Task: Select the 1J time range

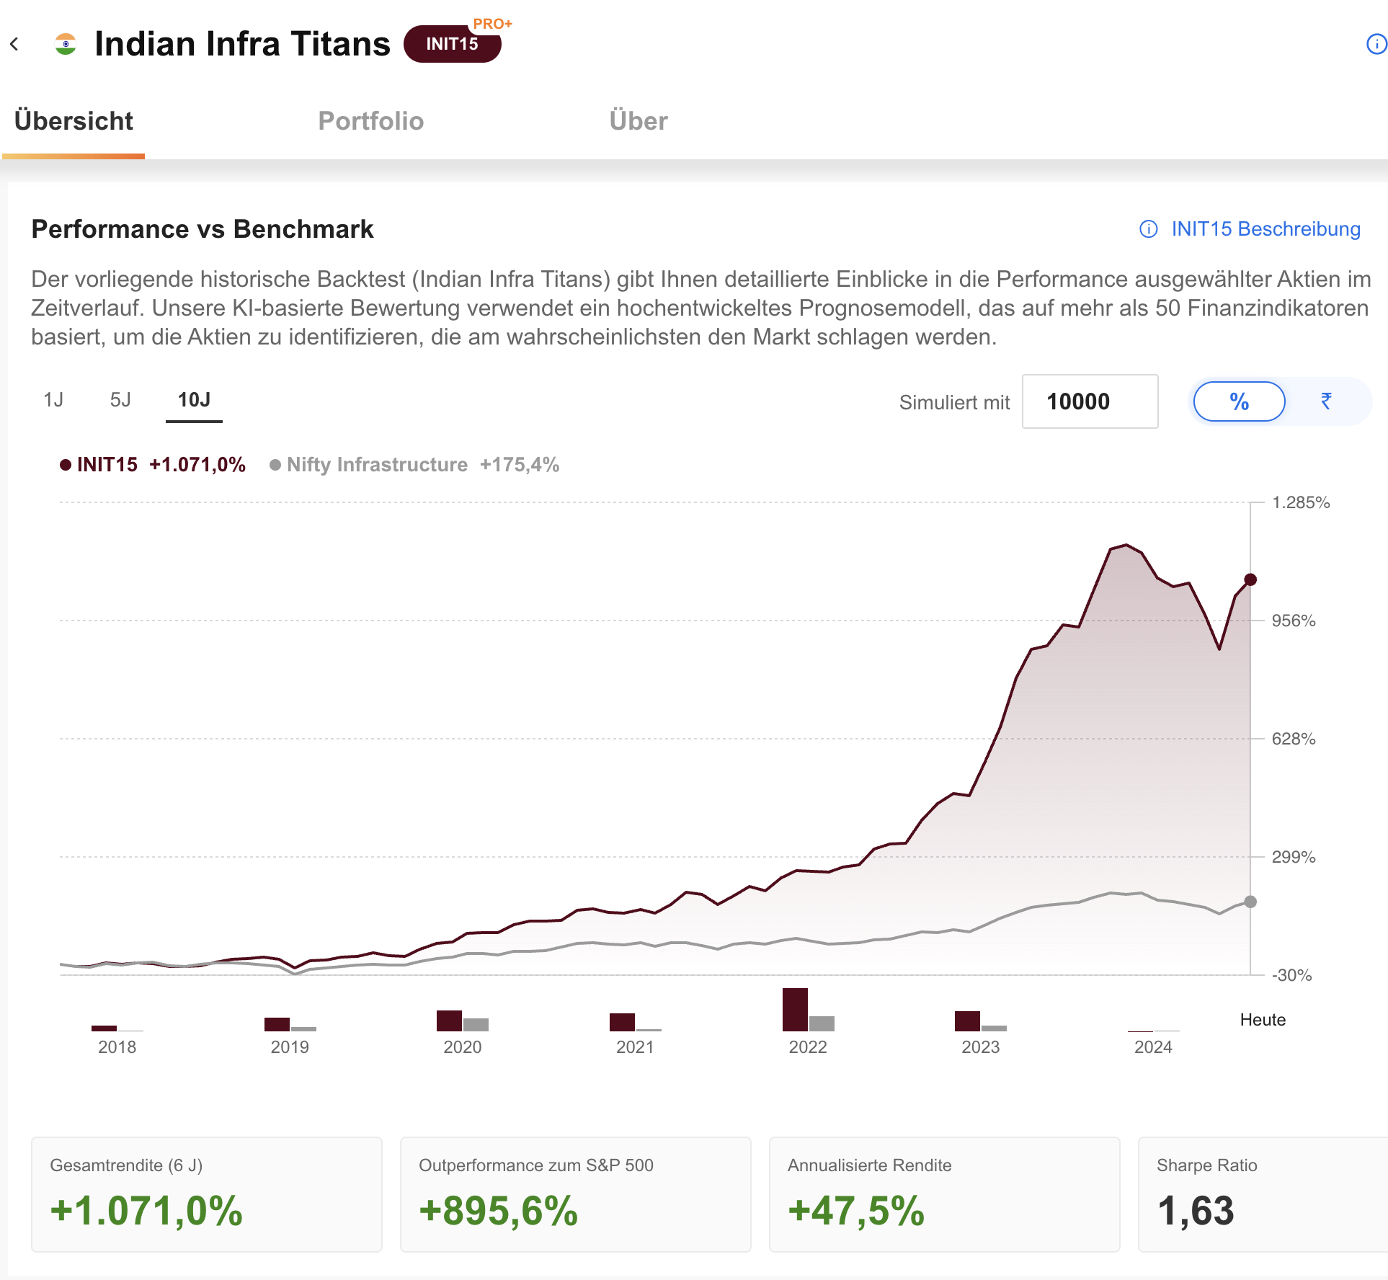Action: pos(53,400)
